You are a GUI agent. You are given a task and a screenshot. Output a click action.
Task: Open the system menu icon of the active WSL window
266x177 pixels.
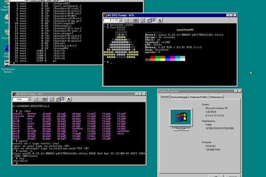[x=105, y=15]
